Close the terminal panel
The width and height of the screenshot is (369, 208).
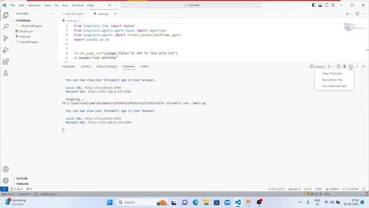363,66
